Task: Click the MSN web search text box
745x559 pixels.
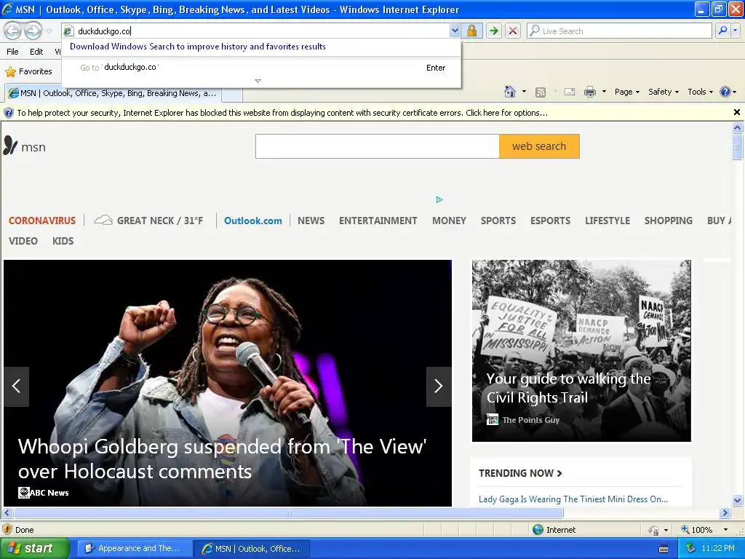Action: [x=378, y=146]
